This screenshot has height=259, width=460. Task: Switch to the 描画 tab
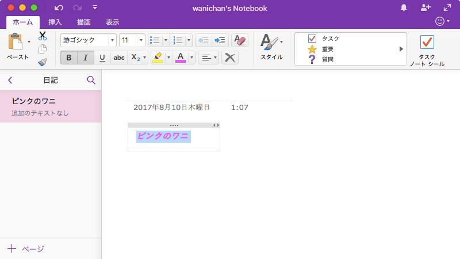84,22
